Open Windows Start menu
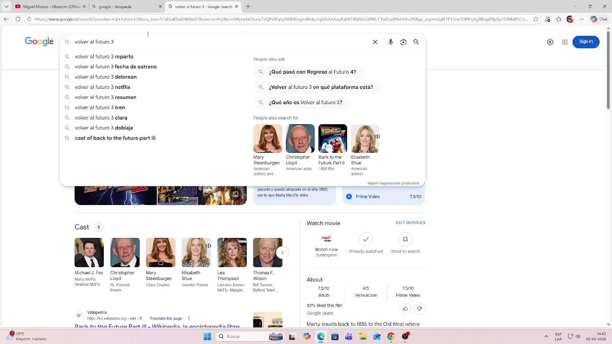 click(207, 336)
